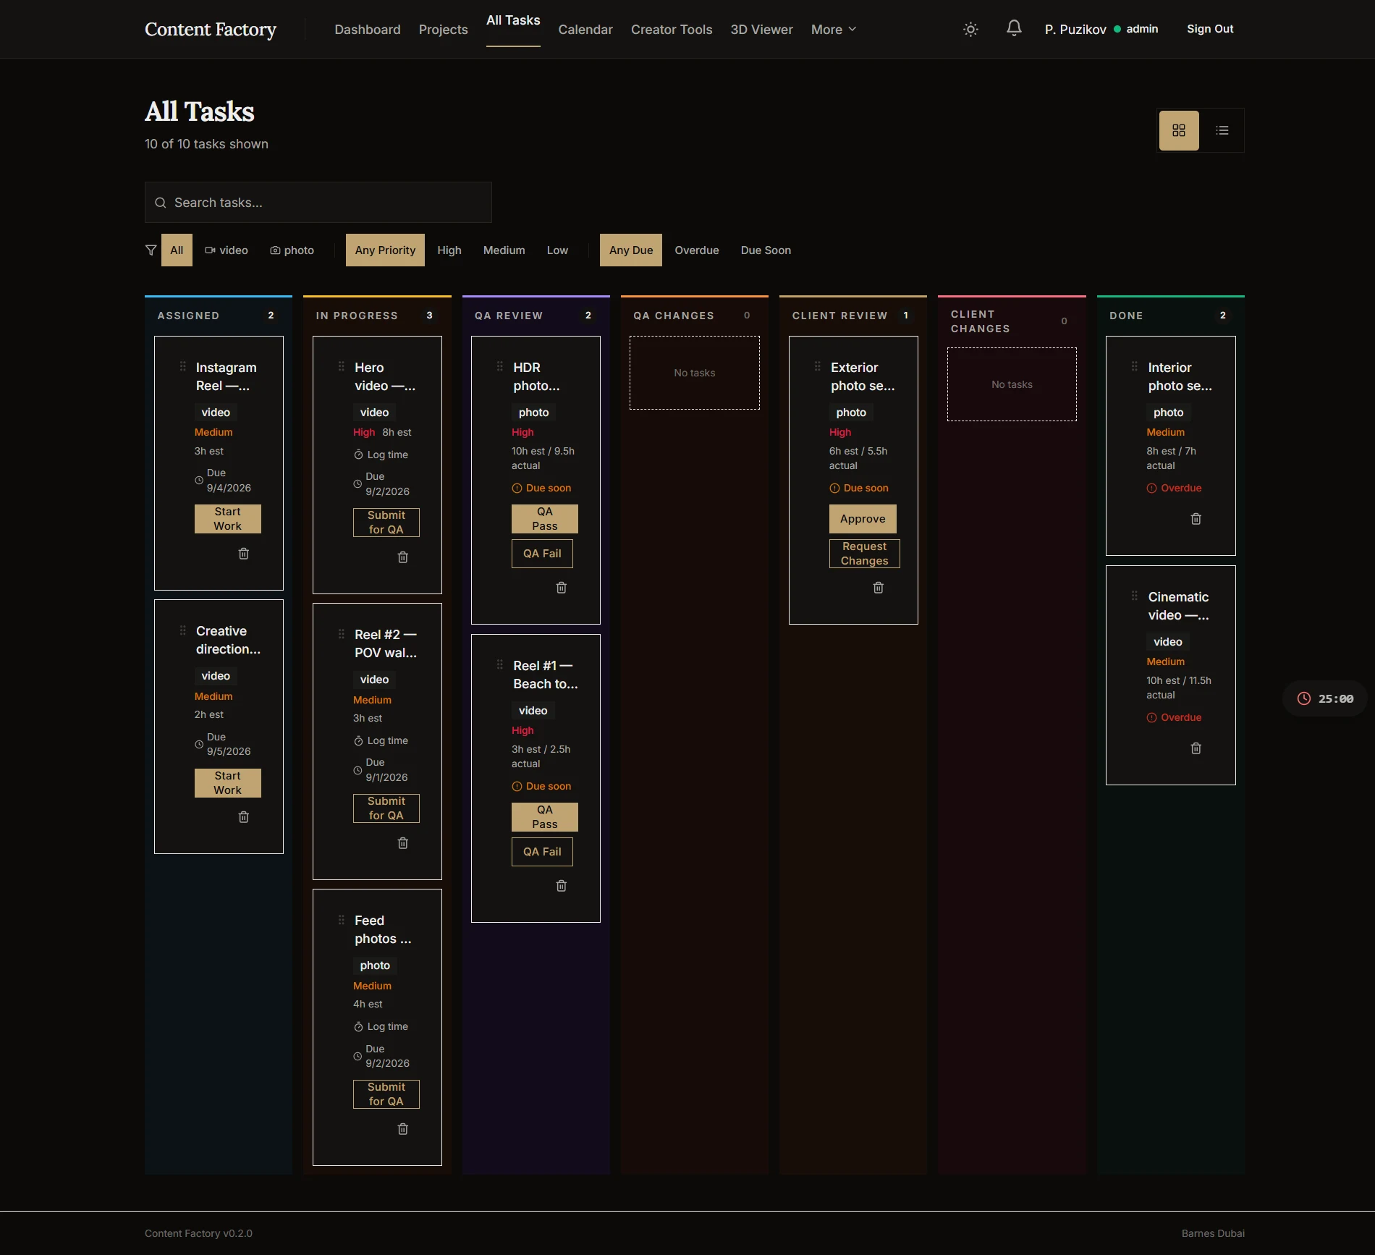Open the 25:00 timer widget
This screenshot has width=1375, height=1255.
(x=1324, y=698)
